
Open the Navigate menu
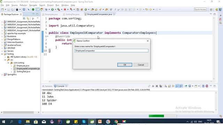[33, 5]
